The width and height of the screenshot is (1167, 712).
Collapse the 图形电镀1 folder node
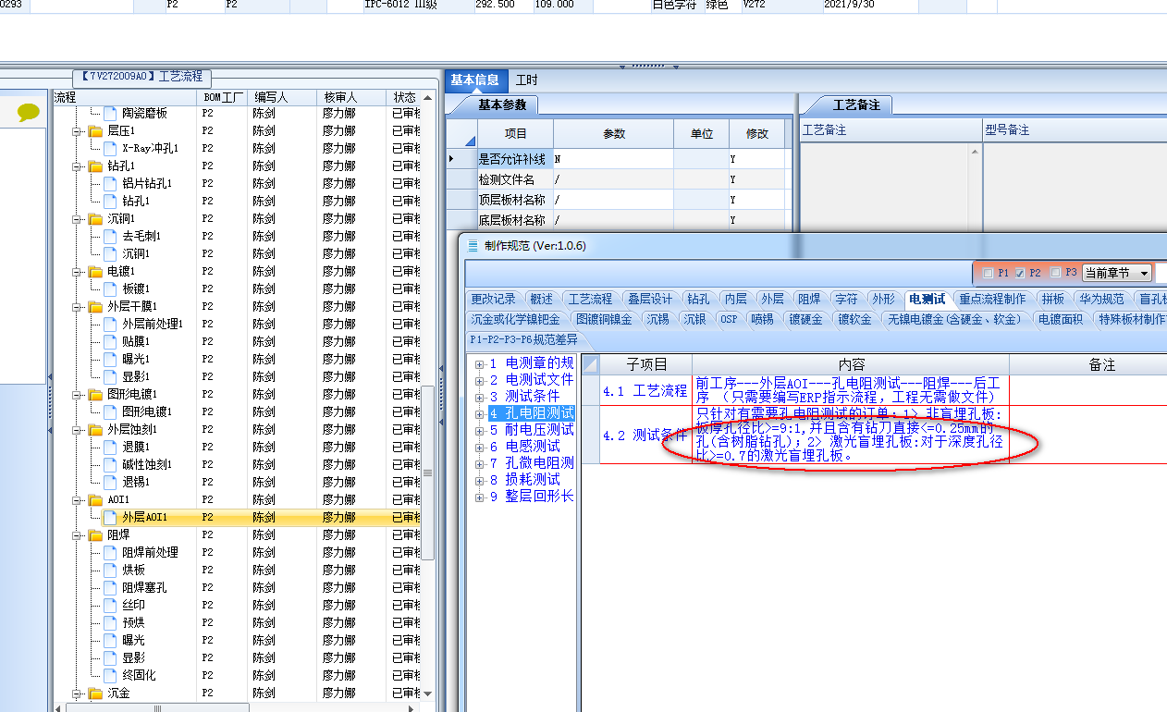(x=78, y=395)
